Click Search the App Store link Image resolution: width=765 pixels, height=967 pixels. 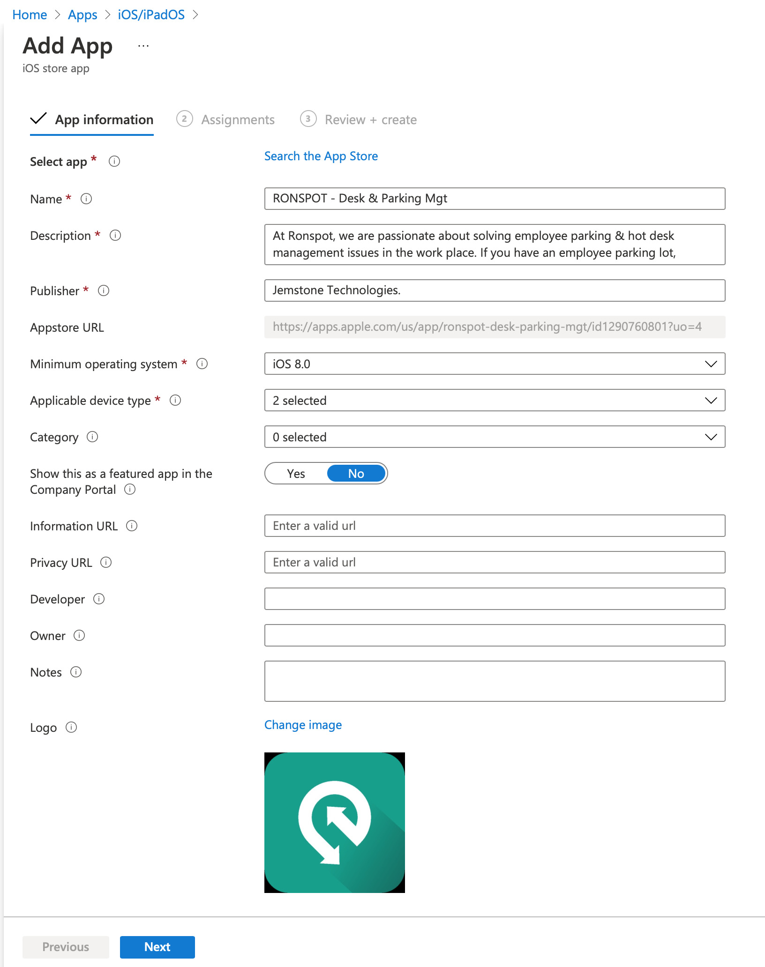pos(321,156)
